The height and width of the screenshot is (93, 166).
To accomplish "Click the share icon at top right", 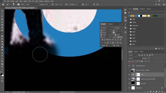I will tap(164, 4).
